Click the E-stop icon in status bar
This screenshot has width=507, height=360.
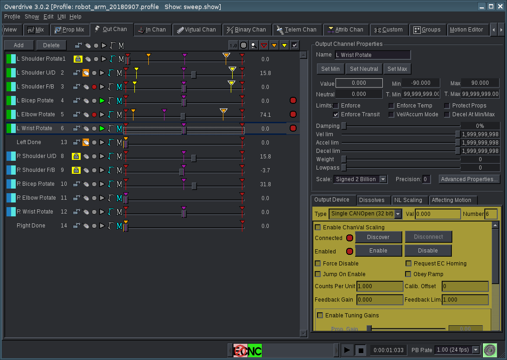click(240, 351)
